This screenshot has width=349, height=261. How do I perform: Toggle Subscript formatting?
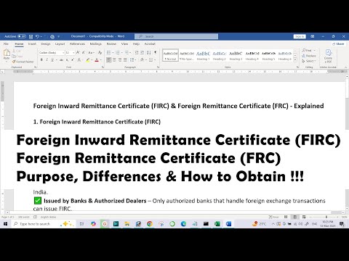(67, 59)
